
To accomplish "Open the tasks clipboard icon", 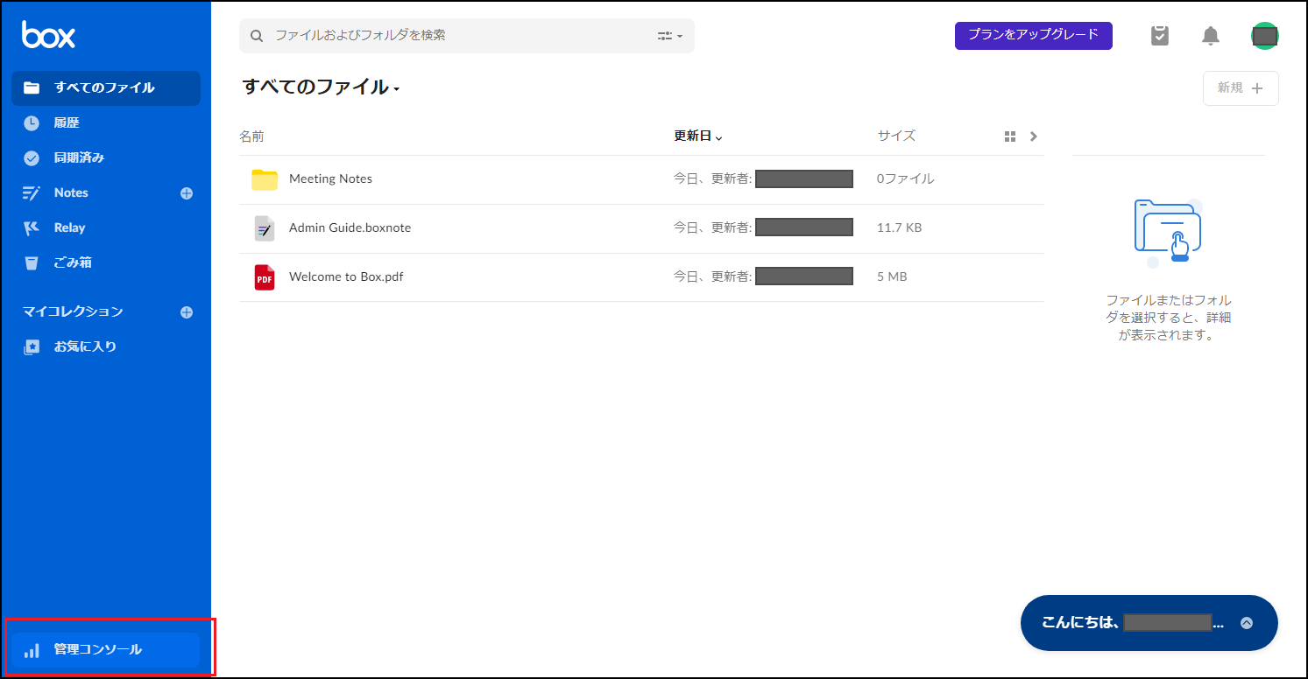I will coord(1160,36).
